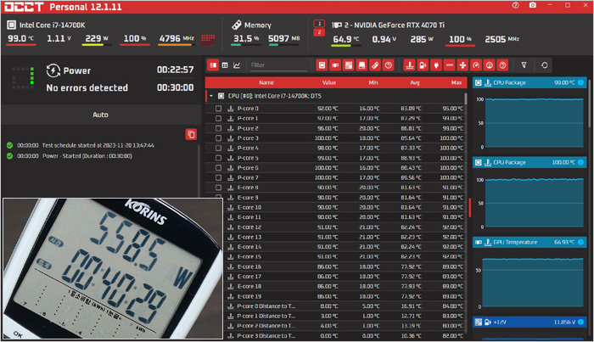Click the sensor Filter input field

(x=276, y=64)
